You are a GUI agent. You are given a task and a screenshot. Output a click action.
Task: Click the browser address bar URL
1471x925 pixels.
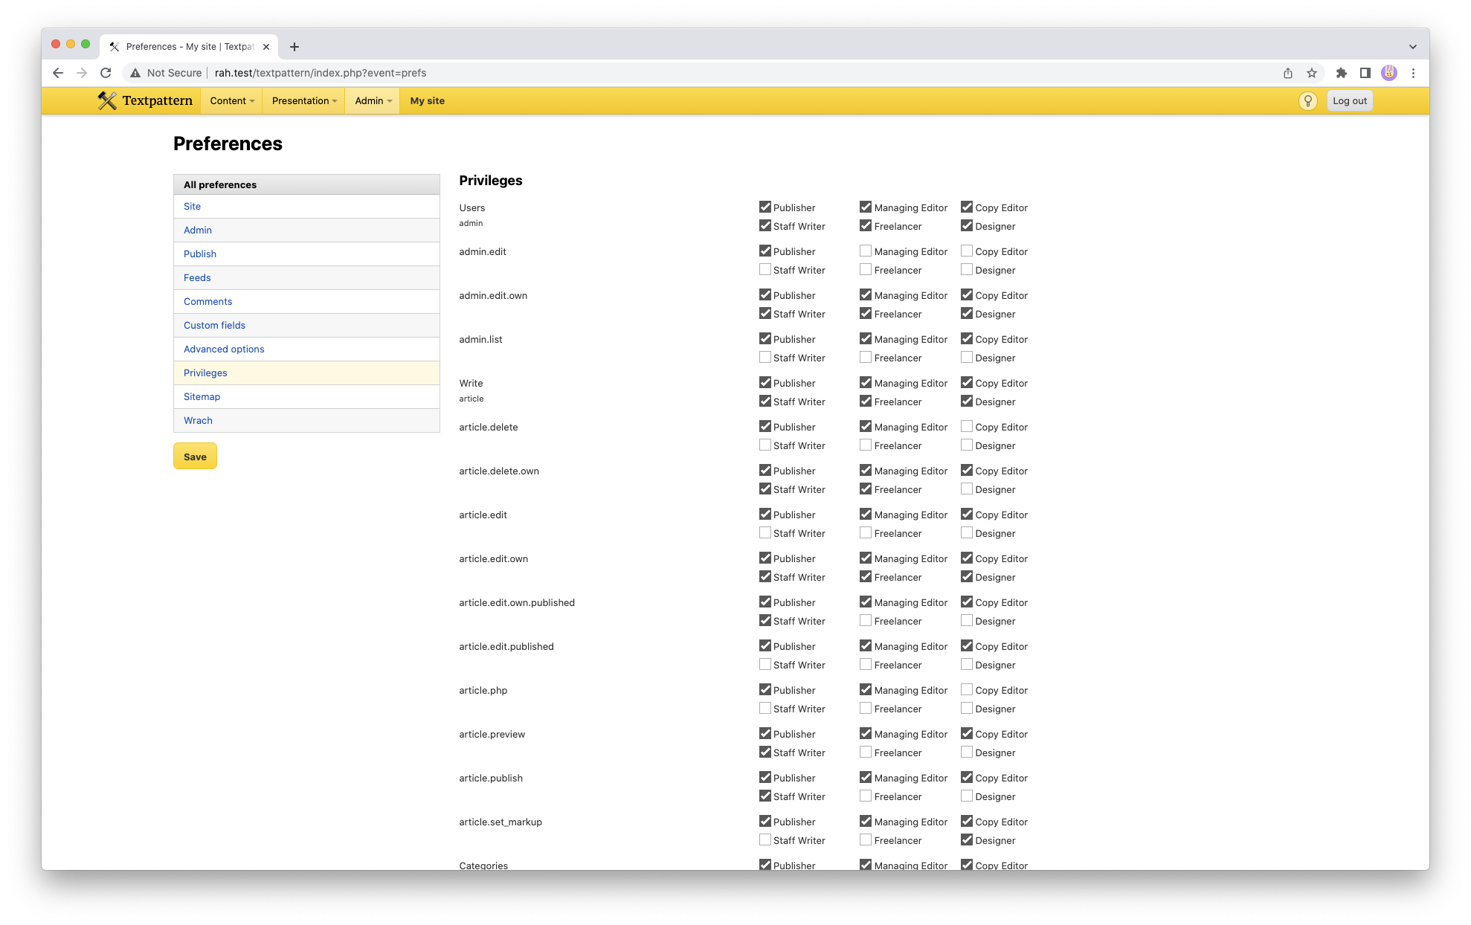tap(320, 73)
